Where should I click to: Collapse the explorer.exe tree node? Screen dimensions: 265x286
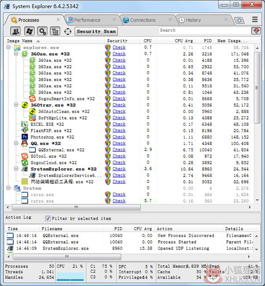(8, 47)
